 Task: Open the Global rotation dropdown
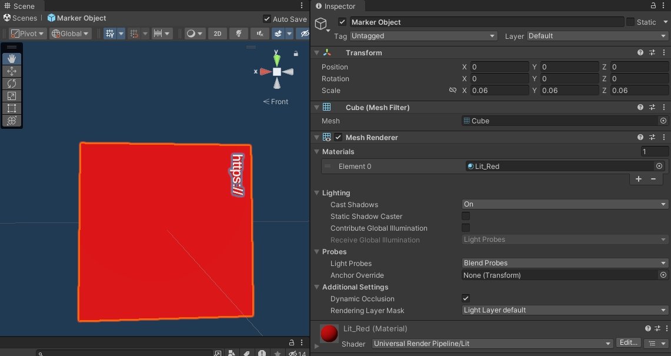pyautogui.click(x=71, y=34)
